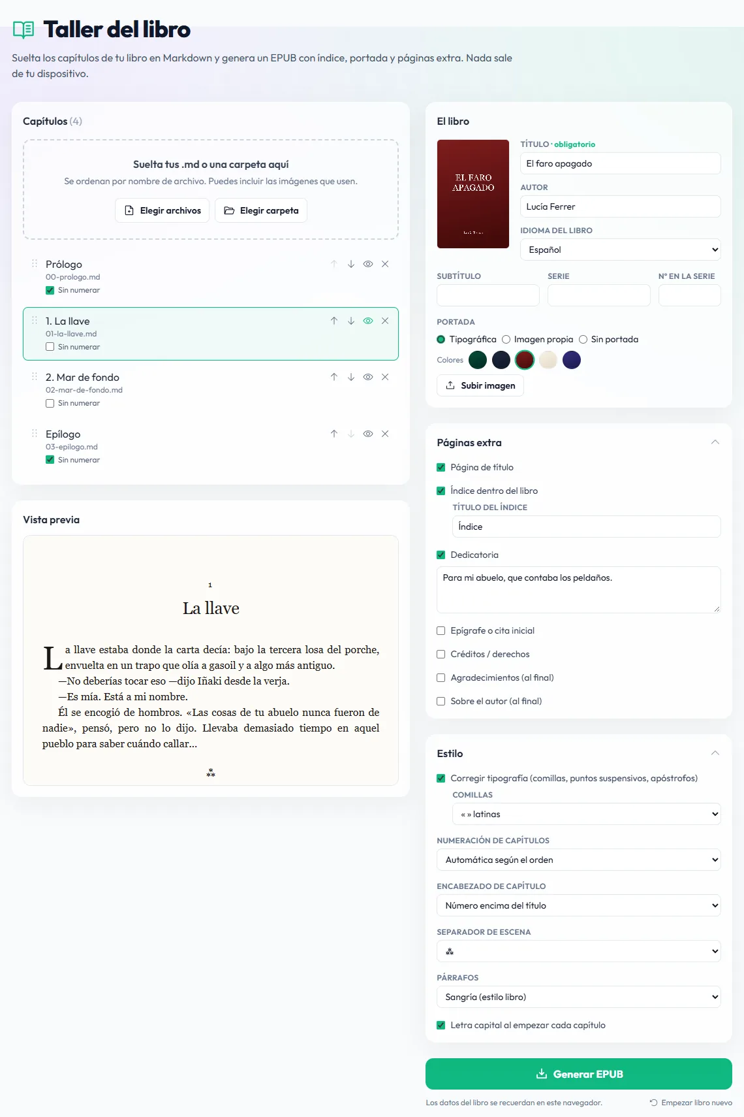
Task: Grab the drag handle for Prólogo
Action: pyautogui.click(x=35, y=263)
